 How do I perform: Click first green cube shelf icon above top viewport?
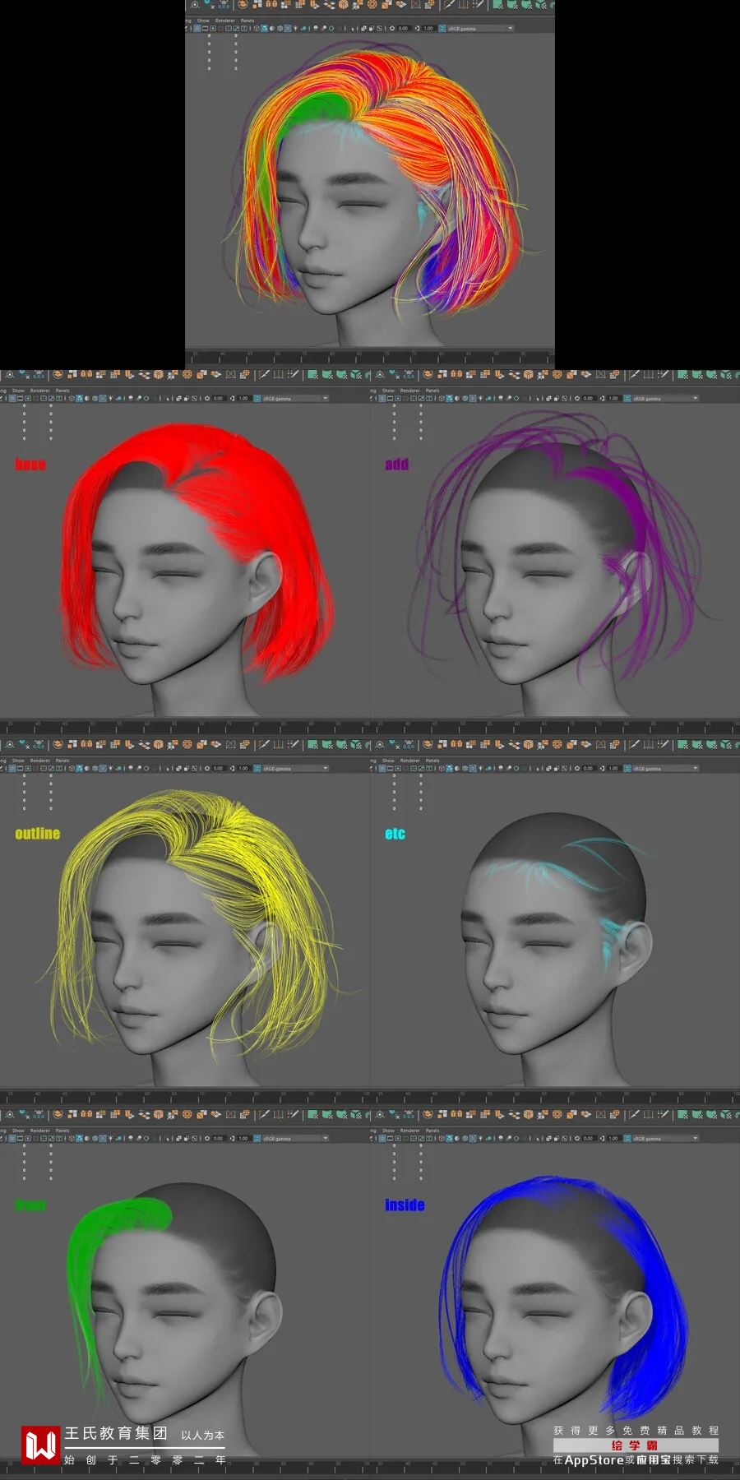click(497, 4)
